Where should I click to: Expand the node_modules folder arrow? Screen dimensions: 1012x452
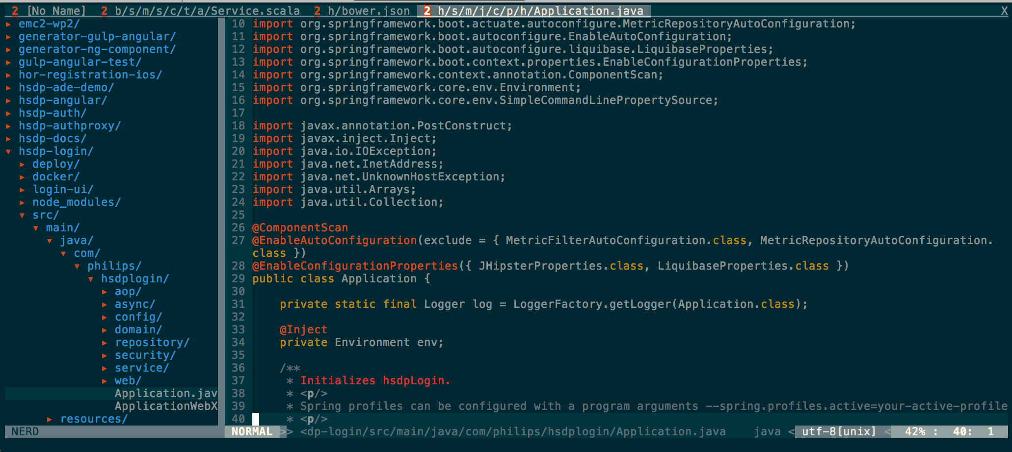(23, 202)
